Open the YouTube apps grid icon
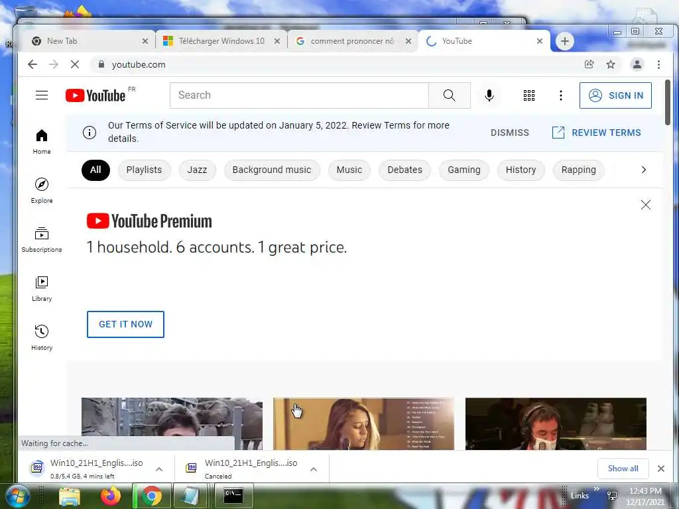Image resolution: width=679 pixels, height=509 pixels. click(528, 95)
